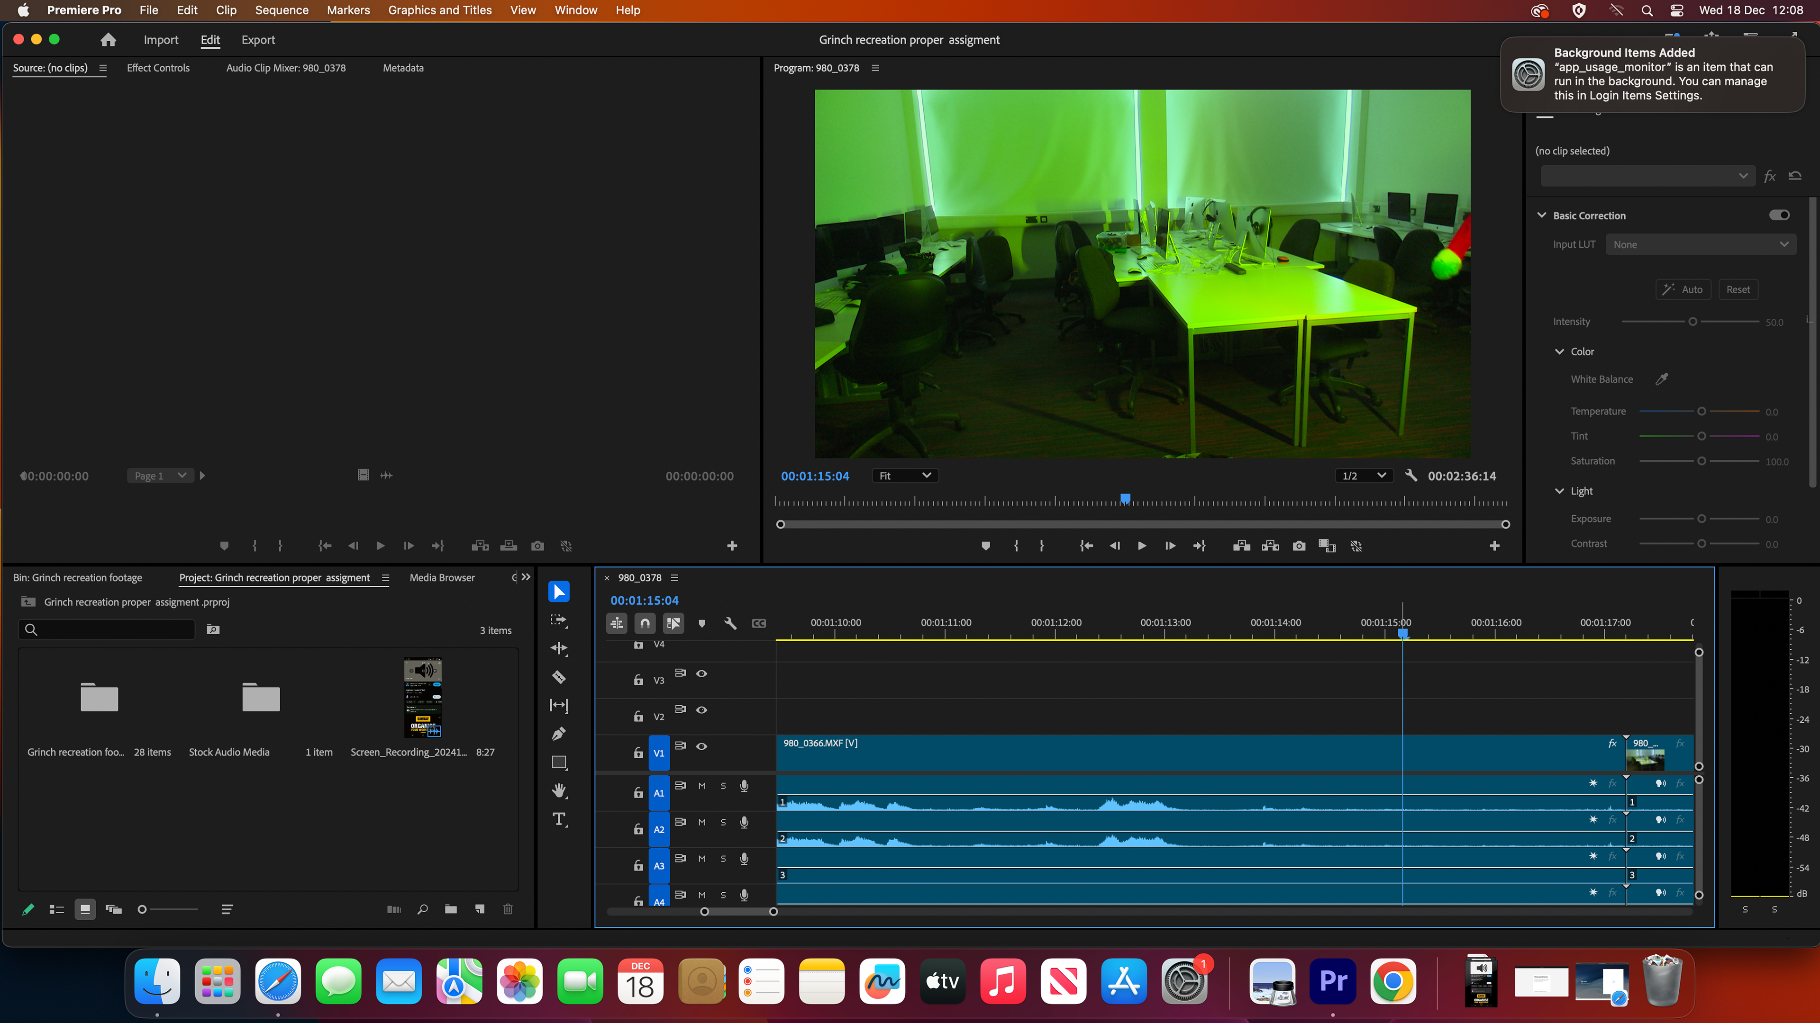Open the Page 1 dropdown in Source monitor
Screen dimensions: 1820x1023
(x=160, y=476)
